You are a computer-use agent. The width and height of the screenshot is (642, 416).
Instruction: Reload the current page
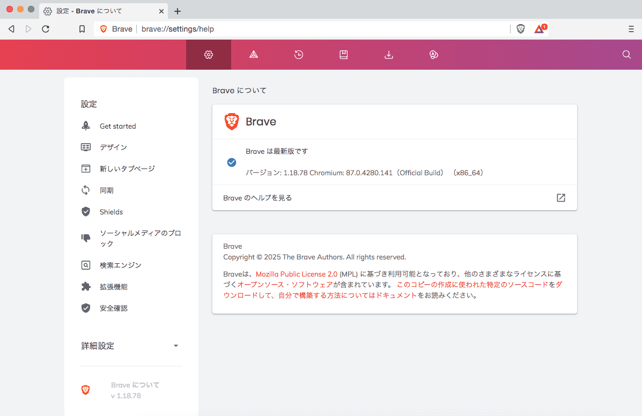46,29
